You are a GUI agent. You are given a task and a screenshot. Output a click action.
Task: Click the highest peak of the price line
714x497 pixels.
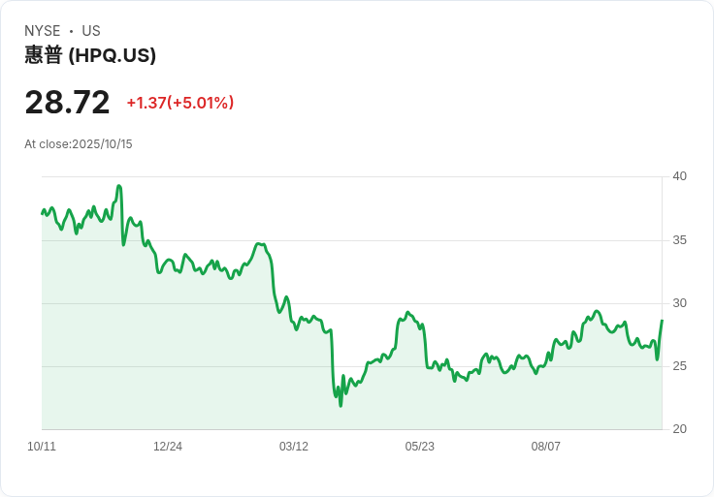(x=118, y=186)
